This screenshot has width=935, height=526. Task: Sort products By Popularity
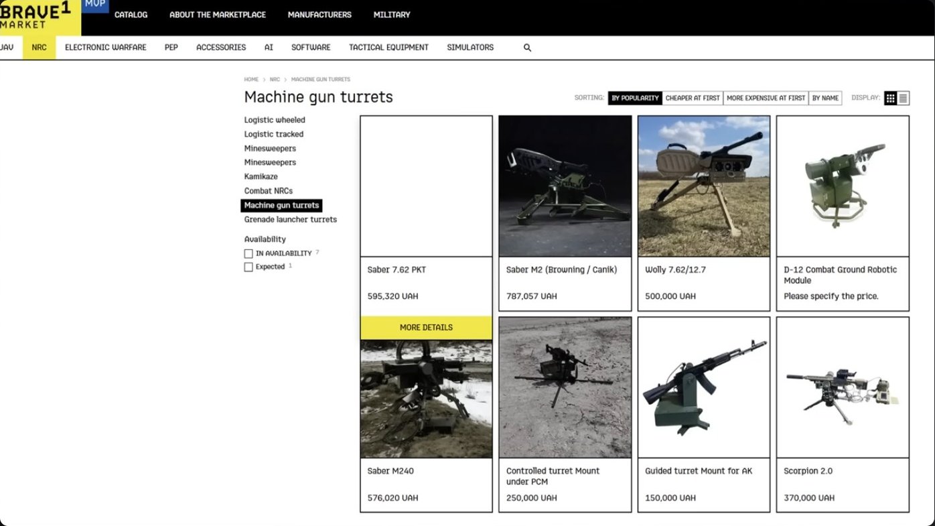point(635,98)
